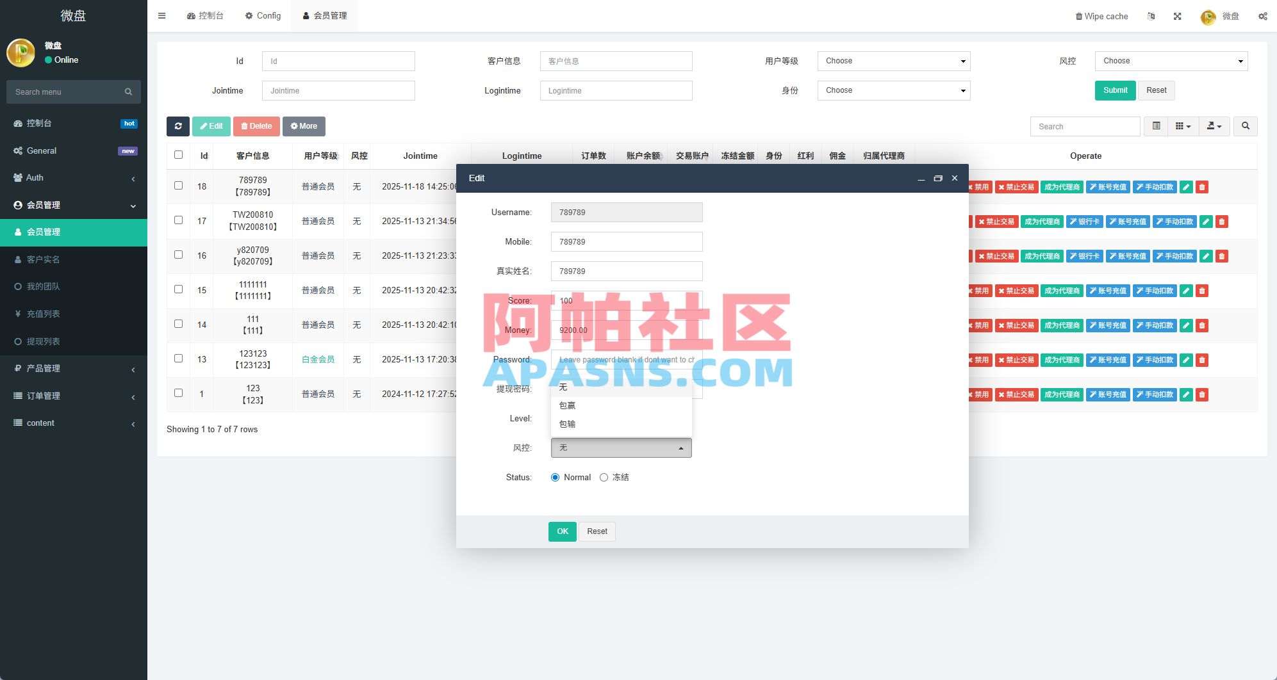Open the 用户等级 Choose dropdown filter

tap(894, 61)
